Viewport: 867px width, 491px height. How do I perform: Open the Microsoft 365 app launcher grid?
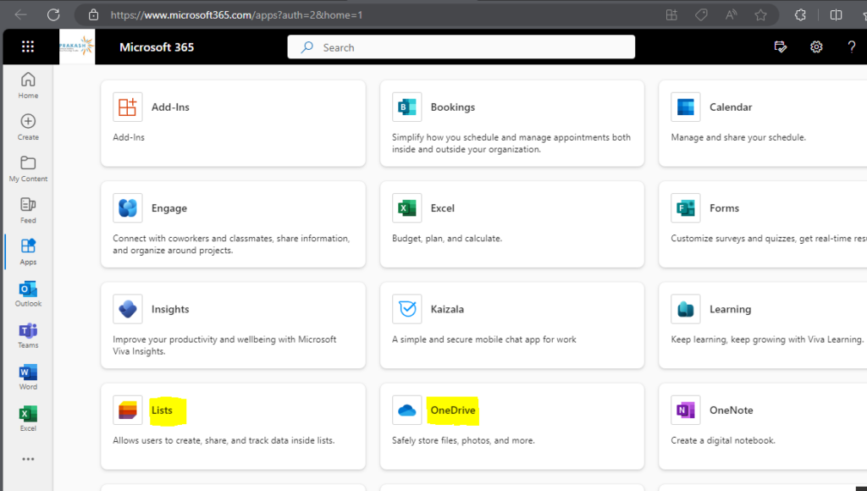click(28, 47)
